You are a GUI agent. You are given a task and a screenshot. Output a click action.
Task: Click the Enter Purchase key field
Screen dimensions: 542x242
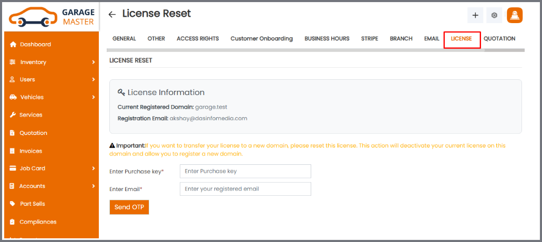pos(245,171)
